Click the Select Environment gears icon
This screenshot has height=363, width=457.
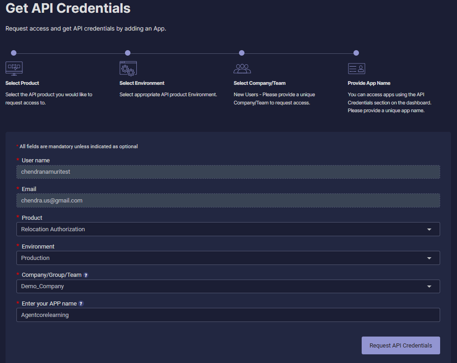[x=128, y=68]
